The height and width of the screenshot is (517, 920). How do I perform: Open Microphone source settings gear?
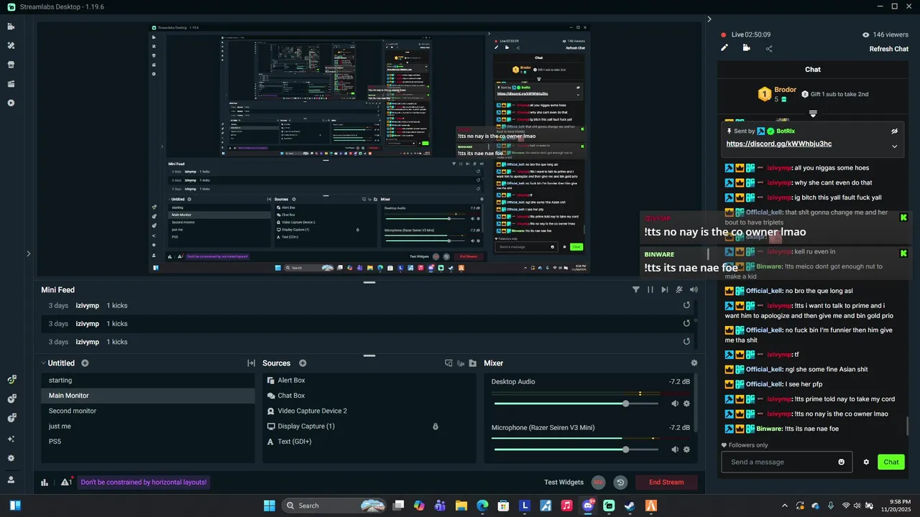tap(686, 450)
